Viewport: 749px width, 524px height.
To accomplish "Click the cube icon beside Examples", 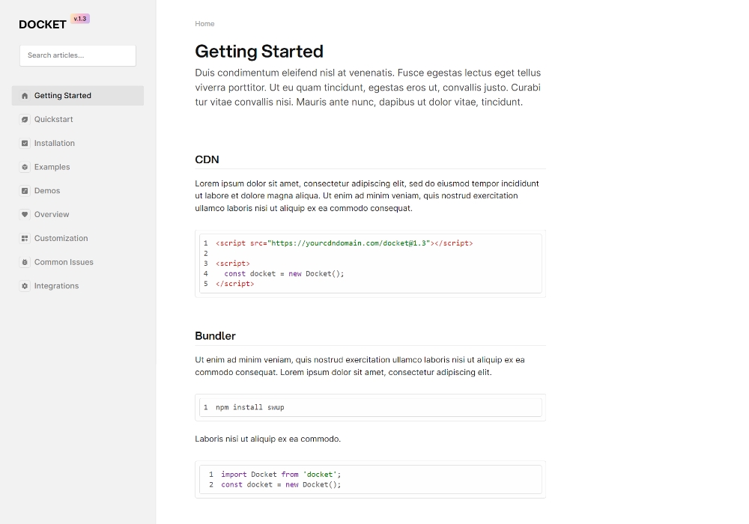I will click(25, 167).
